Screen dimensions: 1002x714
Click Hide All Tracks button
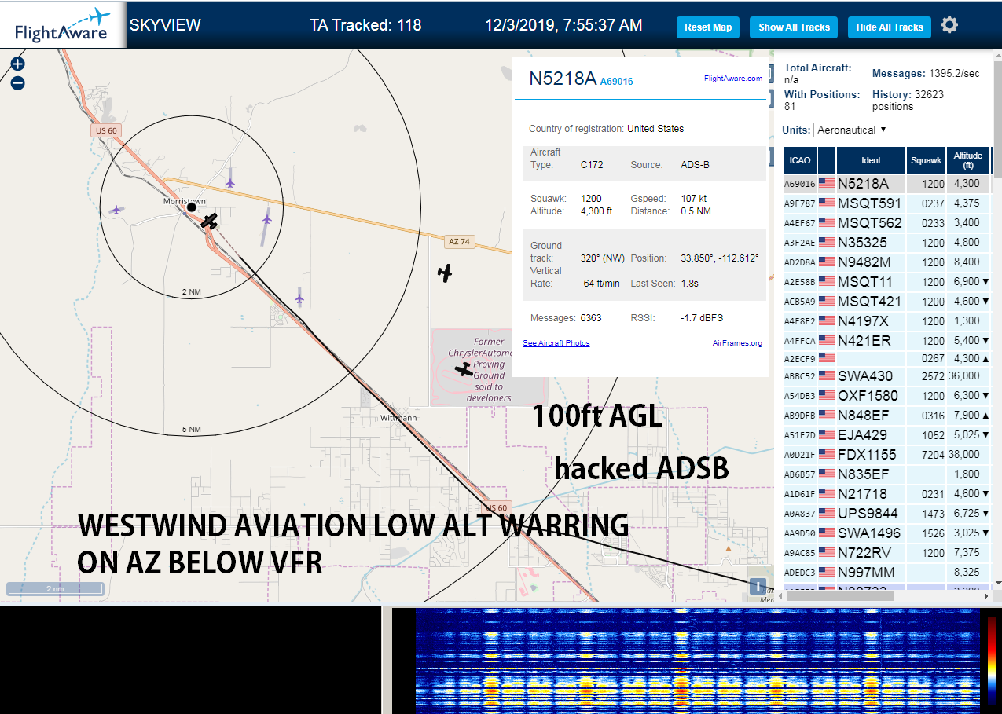[x=890, y=27]
